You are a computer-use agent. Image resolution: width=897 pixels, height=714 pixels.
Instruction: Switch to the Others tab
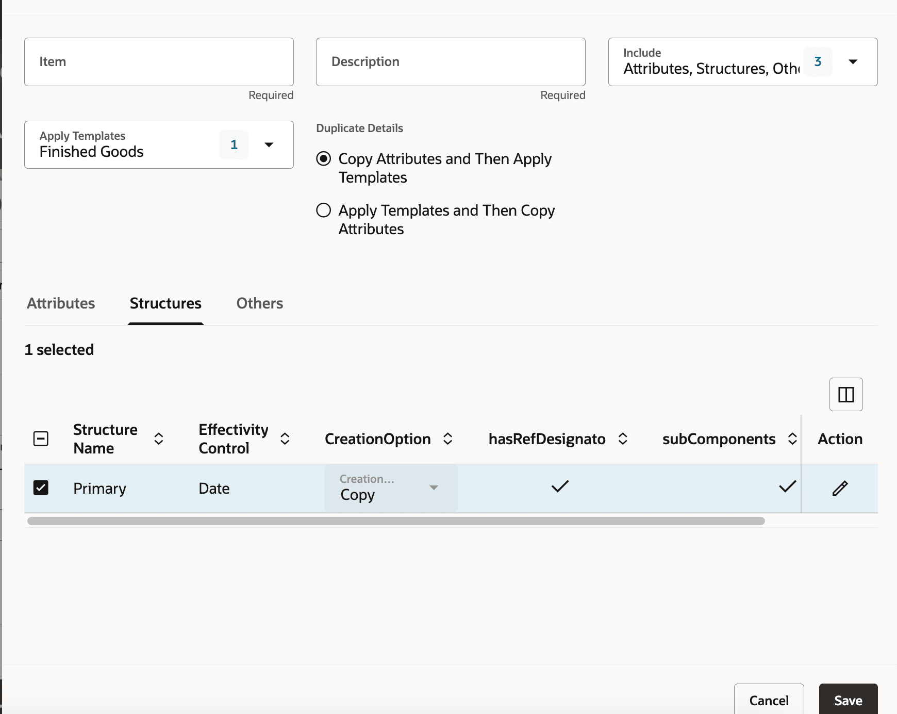click(x=260, y=303)
